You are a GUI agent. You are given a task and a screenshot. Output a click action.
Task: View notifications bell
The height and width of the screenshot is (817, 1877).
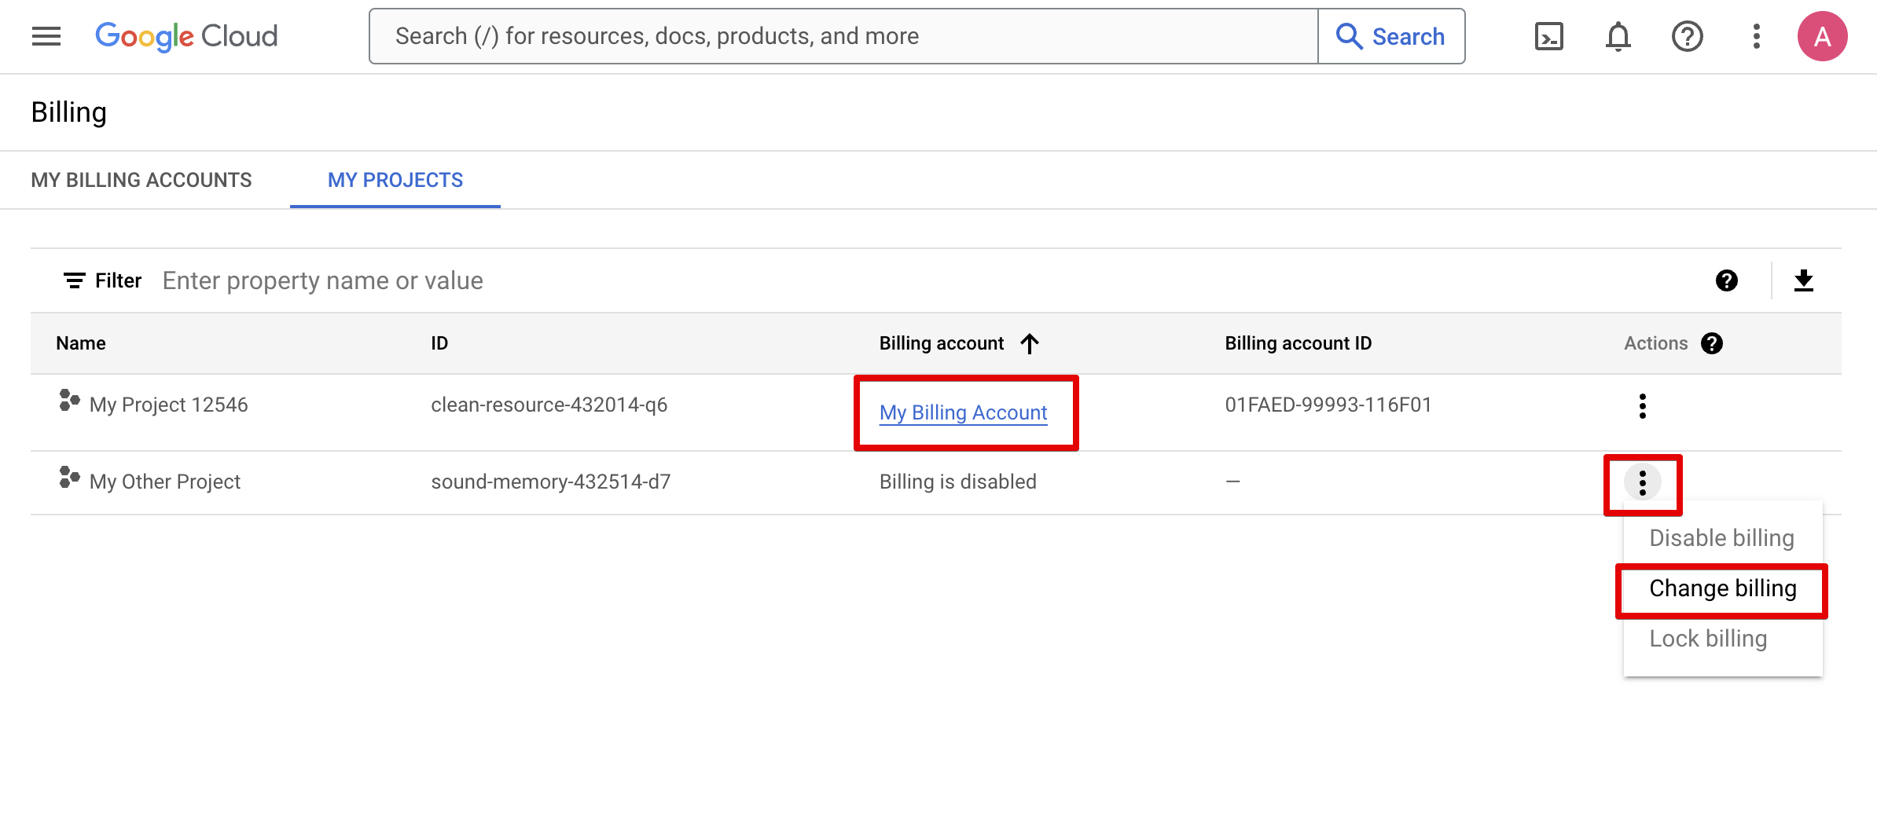1617,36
